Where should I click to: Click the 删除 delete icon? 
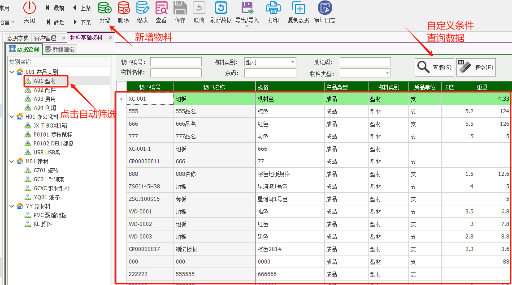click(123, 8)
